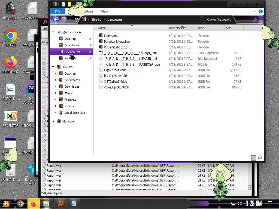Select the _R_E_A_D_ L1ENA8N .txt file
This screenshot has height=209, width=279.
pos(131,59)
